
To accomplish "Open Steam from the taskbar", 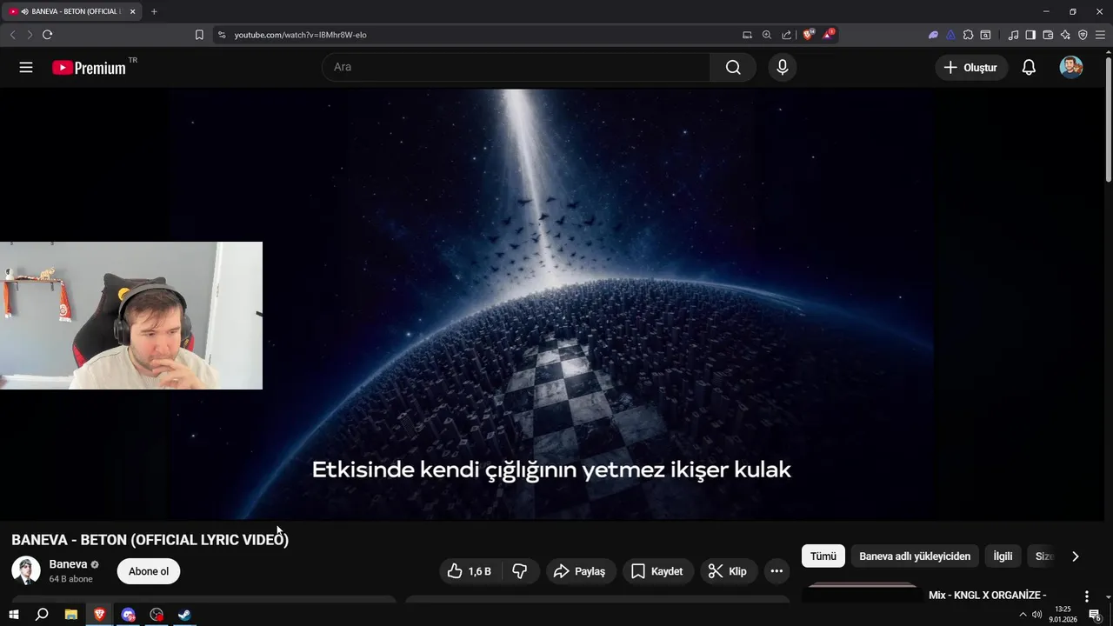I will [185, 615].
